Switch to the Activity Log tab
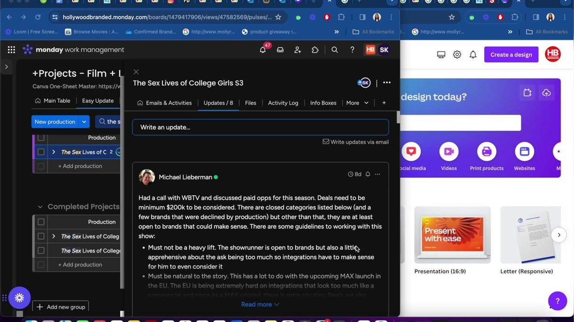Image resolution: width=574 pixels, height=322 pixels. pos(283,103)
